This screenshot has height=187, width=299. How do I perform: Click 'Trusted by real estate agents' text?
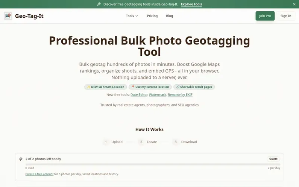[x=150, y=105]
